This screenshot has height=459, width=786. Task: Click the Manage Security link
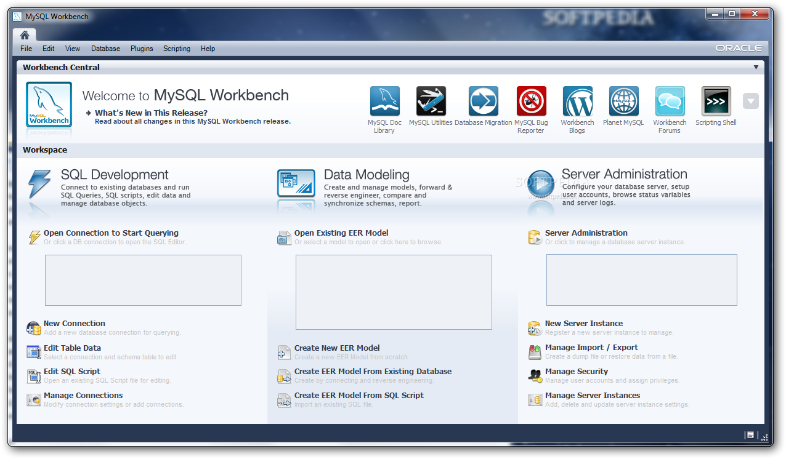click(577, 371)
